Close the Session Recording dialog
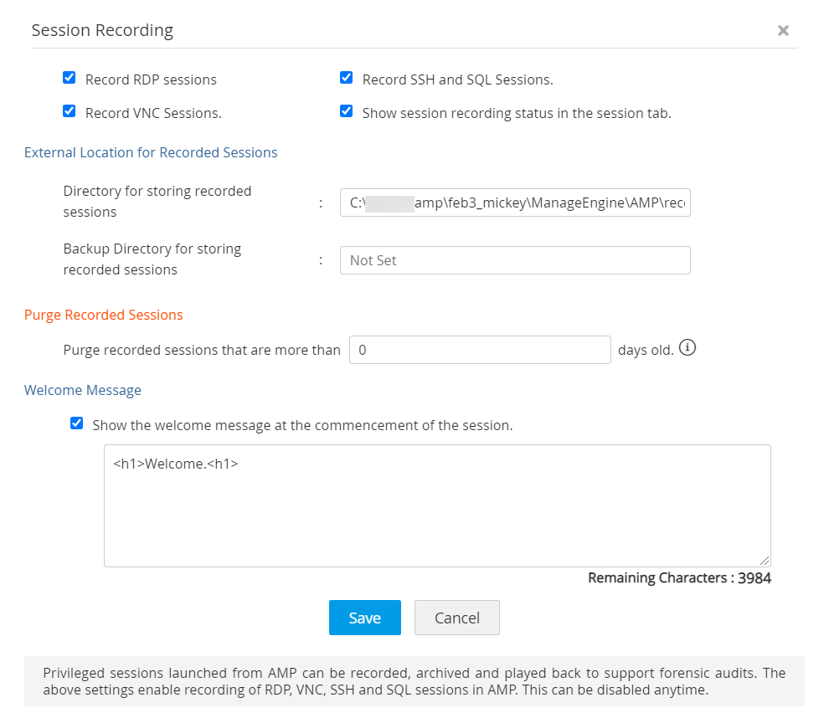This screenshot has height=718, width=829. click(783, 31)
